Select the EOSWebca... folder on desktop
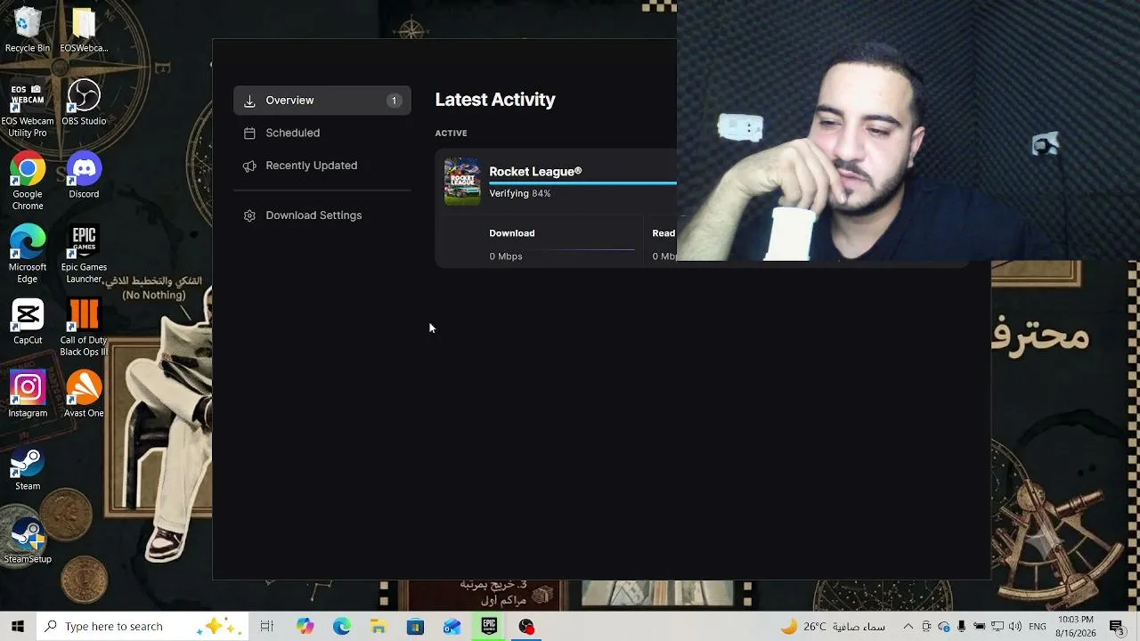Viewport: 1140px width, 641px height. (84, 30)
